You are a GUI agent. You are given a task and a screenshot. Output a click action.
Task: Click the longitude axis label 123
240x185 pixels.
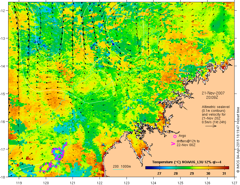127,183
